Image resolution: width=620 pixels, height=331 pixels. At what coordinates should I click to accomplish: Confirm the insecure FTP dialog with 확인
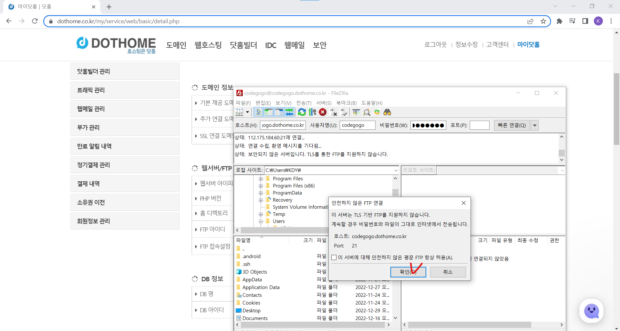[x=408, y=272]
